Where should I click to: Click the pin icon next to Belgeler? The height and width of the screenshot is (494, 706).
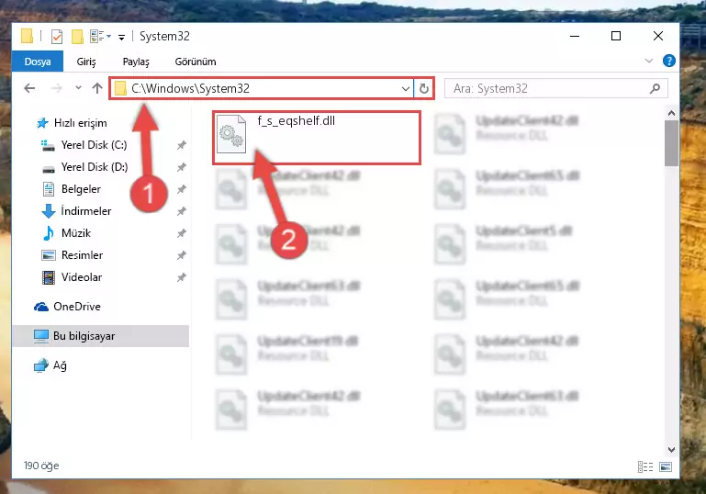pyautogui.click(x=182, y=189)
